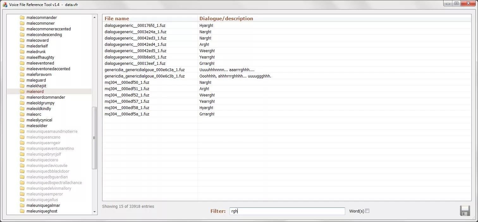Screen dimensions: 478x222
Task: Click the folder tree scroll up arrow
Action: pyautogui.click(x=95, y=17)
